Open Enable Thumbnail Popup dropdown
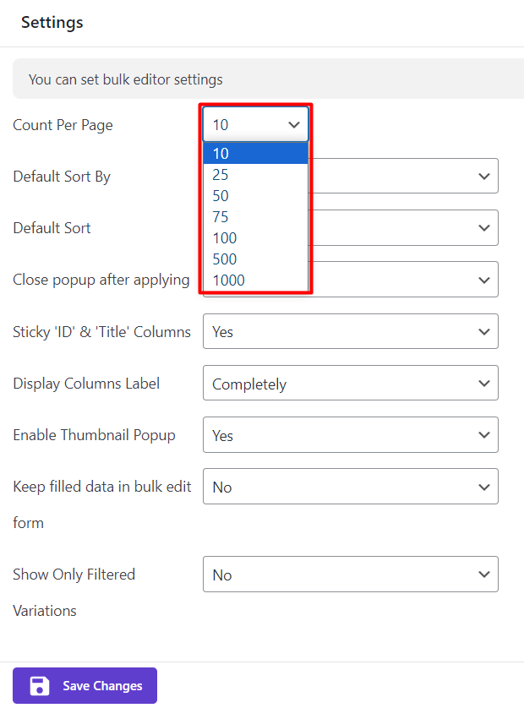This screenshot has width=524, height=708. pyautogui.click(x=350, y=435)
